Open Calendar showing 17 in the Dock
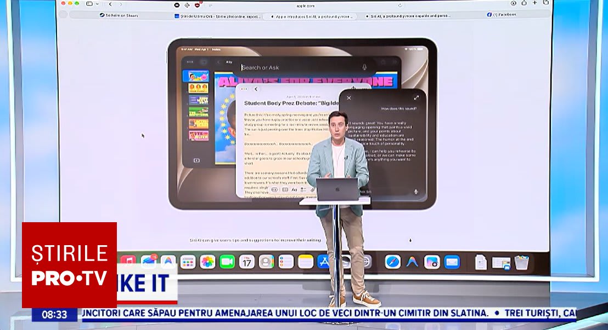Viewport: 608px width, 330px height. coord(246,262)
